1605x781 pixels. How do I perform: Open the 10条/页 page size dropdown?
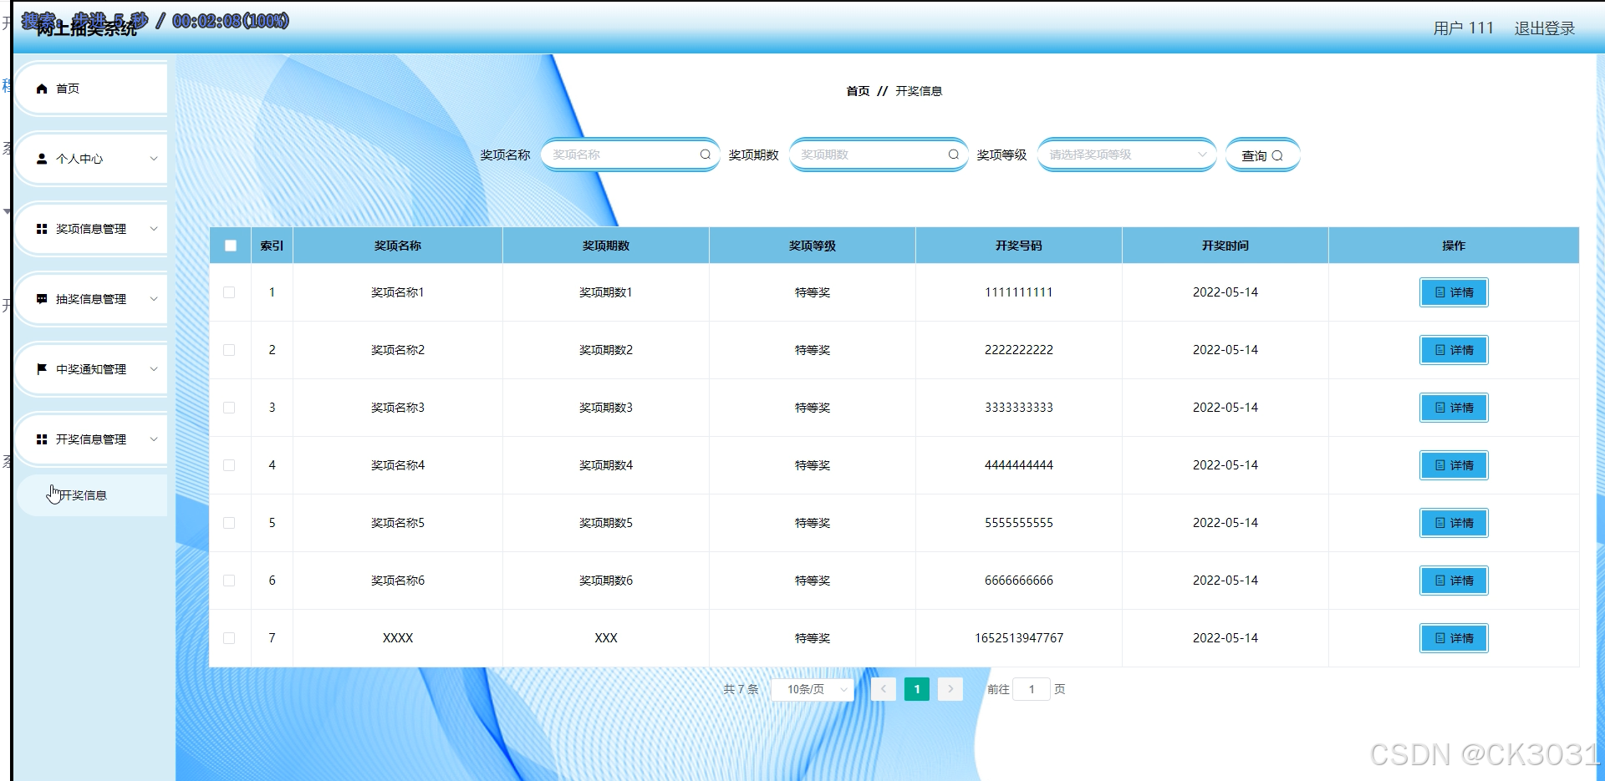[x=812, y=689]
